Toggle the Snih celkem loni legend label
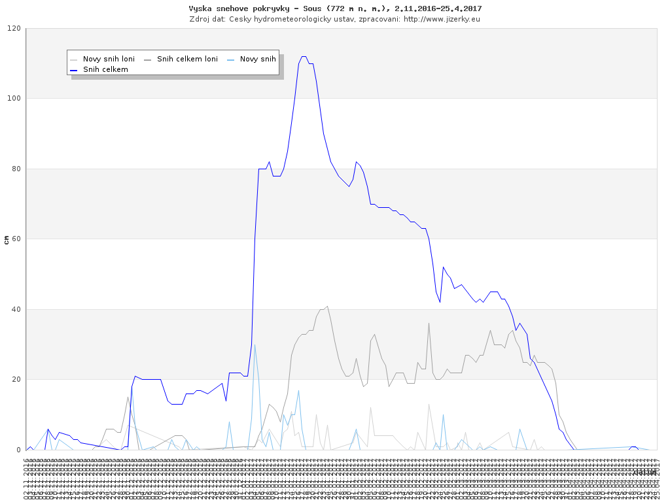The height and width of the screenshot is (502, 670). [187, 59]
